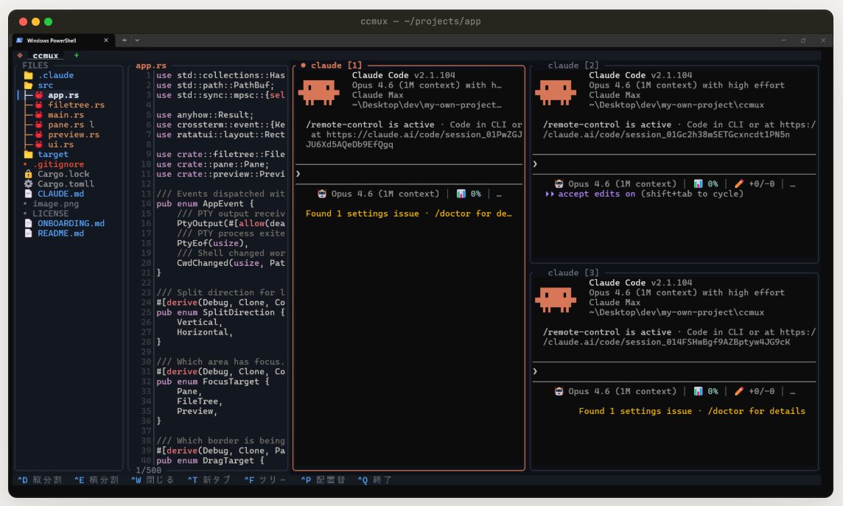Viewport: 843px width, 506px height.
Task: Click the prompt input in claude [3]
Action: pyautogui.click(x=674, y=372)
